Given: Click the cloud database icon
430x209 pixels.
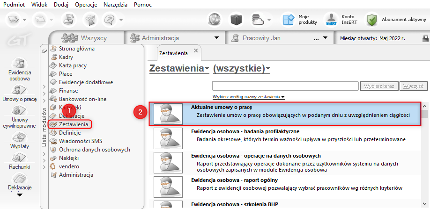Looking at the screenshot, I should (x=258, y=20).
